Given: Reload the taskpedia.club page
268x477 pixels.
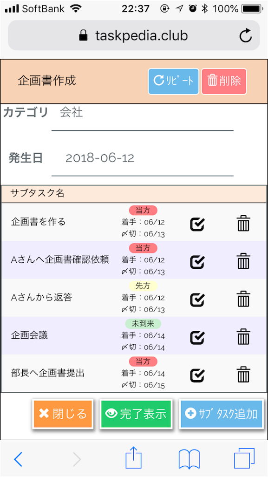Looking at the screenshot, I should [246, 35].
